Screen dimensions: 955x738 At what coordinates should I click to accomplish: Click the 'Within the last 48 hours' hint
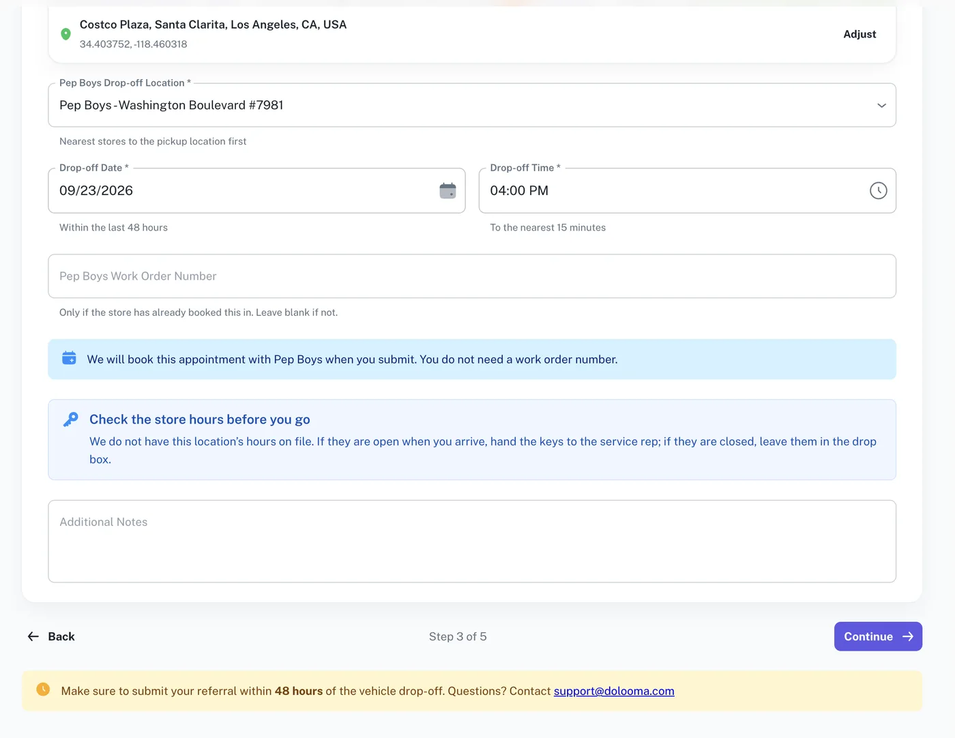tap(113, 228)
